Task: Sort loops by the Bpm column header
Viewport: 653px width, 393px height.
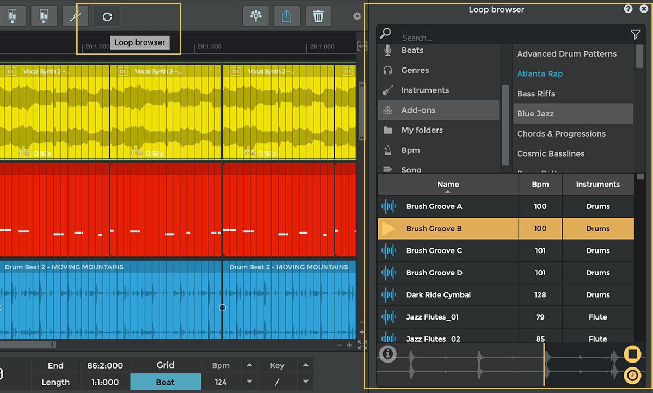Action: tap(540, 185)
